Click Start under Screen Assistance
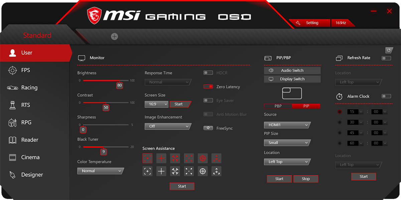Screen dimensions: 401x200 point(182,186)
